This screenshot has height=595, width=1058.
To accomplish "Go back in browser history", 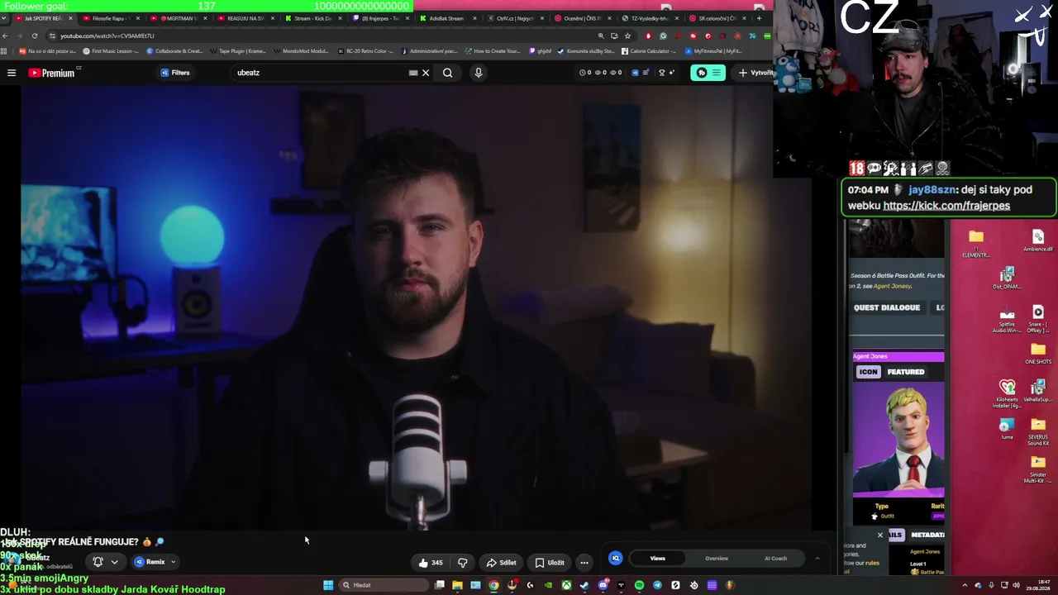I will (x=5, y=36).
